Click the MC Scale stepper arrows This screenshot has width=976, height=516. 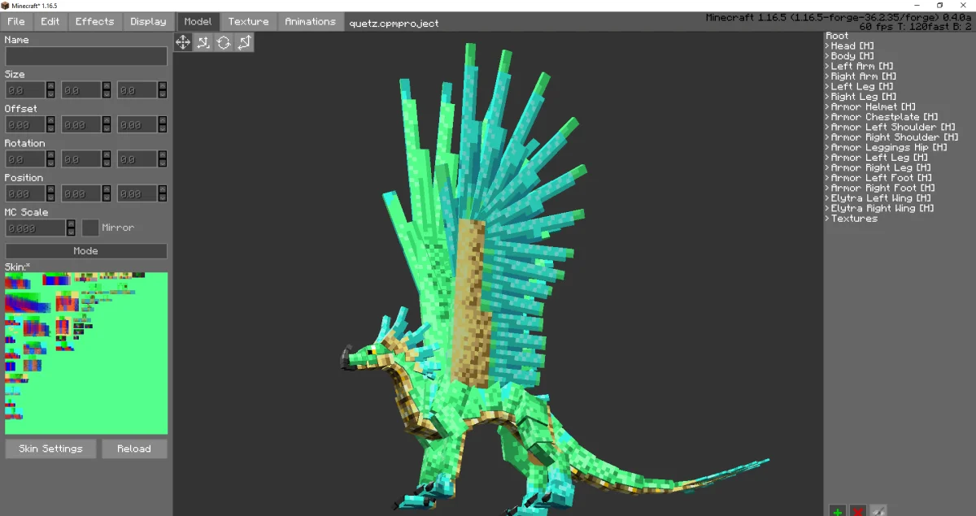point(72,228)
